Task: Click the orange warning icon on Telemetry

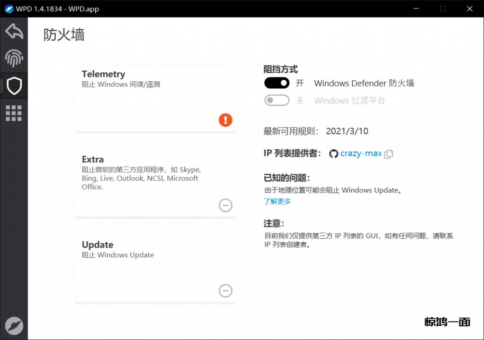Action: [225, 120]
